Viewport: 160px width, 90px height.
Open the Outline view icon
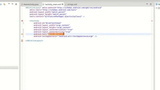pyautogui.click(x=157, y=4)
